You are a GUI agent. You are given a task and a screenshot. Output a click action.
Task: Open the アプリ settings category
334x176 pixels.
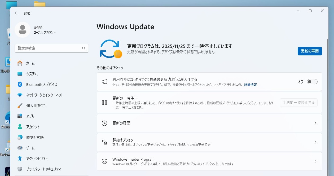point(30,116)
